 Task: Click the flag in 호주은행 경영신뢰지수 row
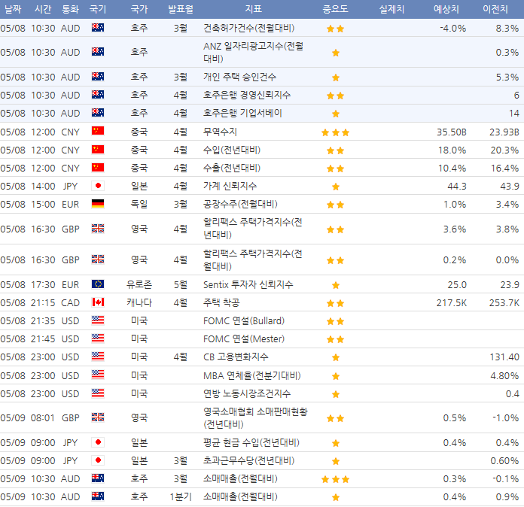pos(98,95)
